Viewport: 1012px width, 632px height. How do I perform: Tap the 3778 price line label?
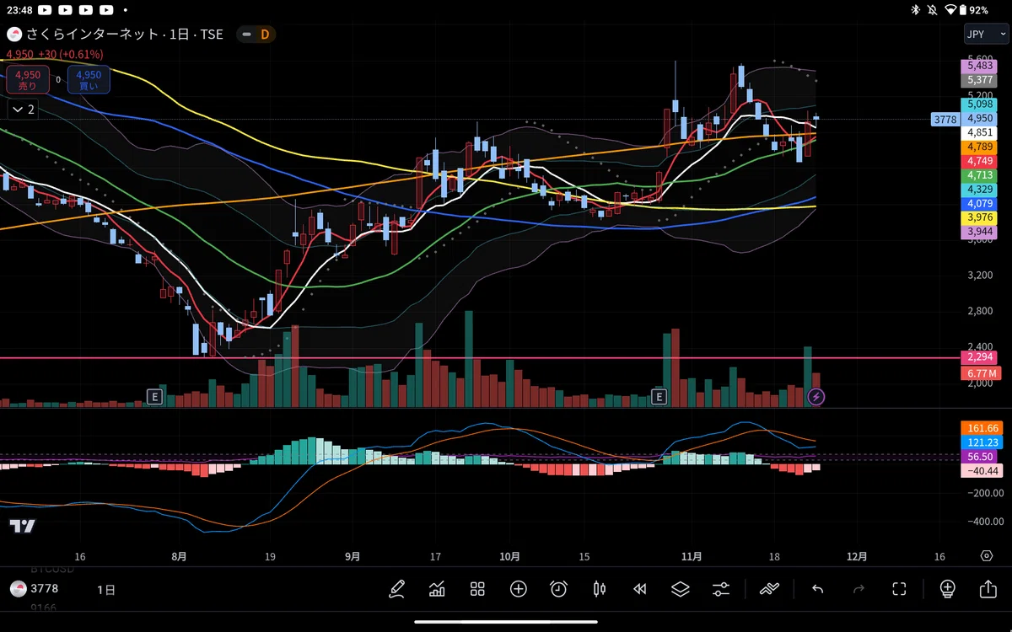(945, 120)
